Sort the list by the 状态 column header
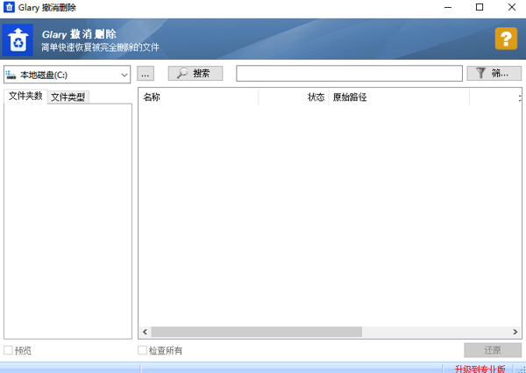 (294, 97)
